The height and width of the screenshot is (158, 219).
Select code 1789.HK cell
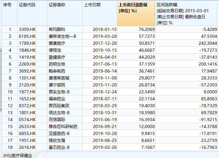[32, 43]
